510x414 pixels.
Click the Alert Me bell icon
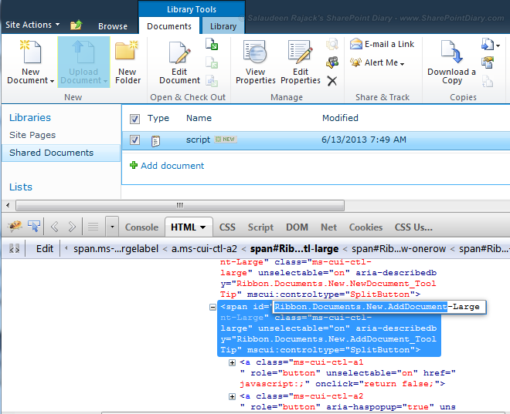[x=355, y=62]
